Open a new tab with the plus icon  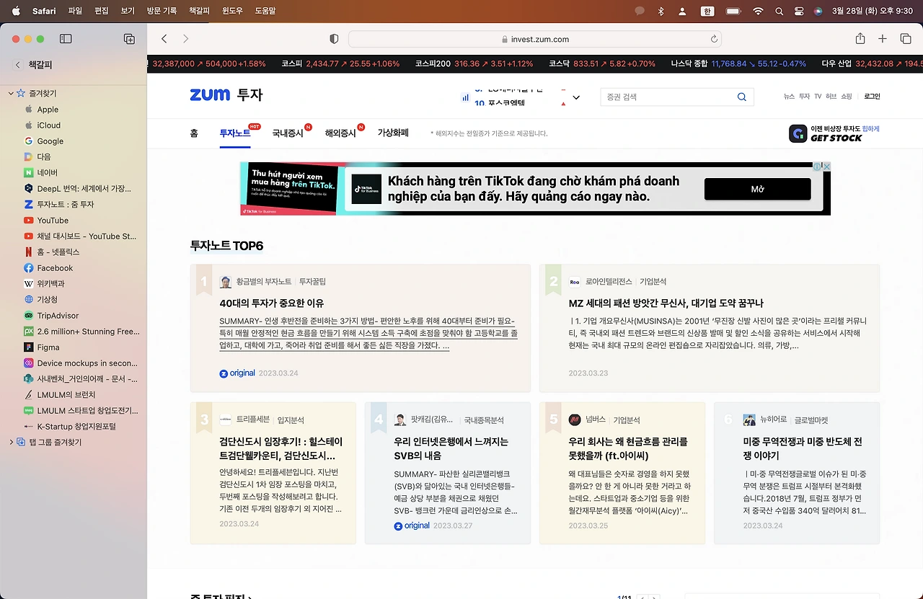coord(883,39)
